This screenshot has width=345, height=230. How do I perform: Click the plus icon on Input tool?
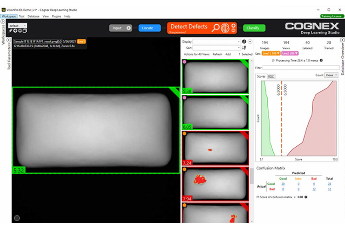[128, 28]
